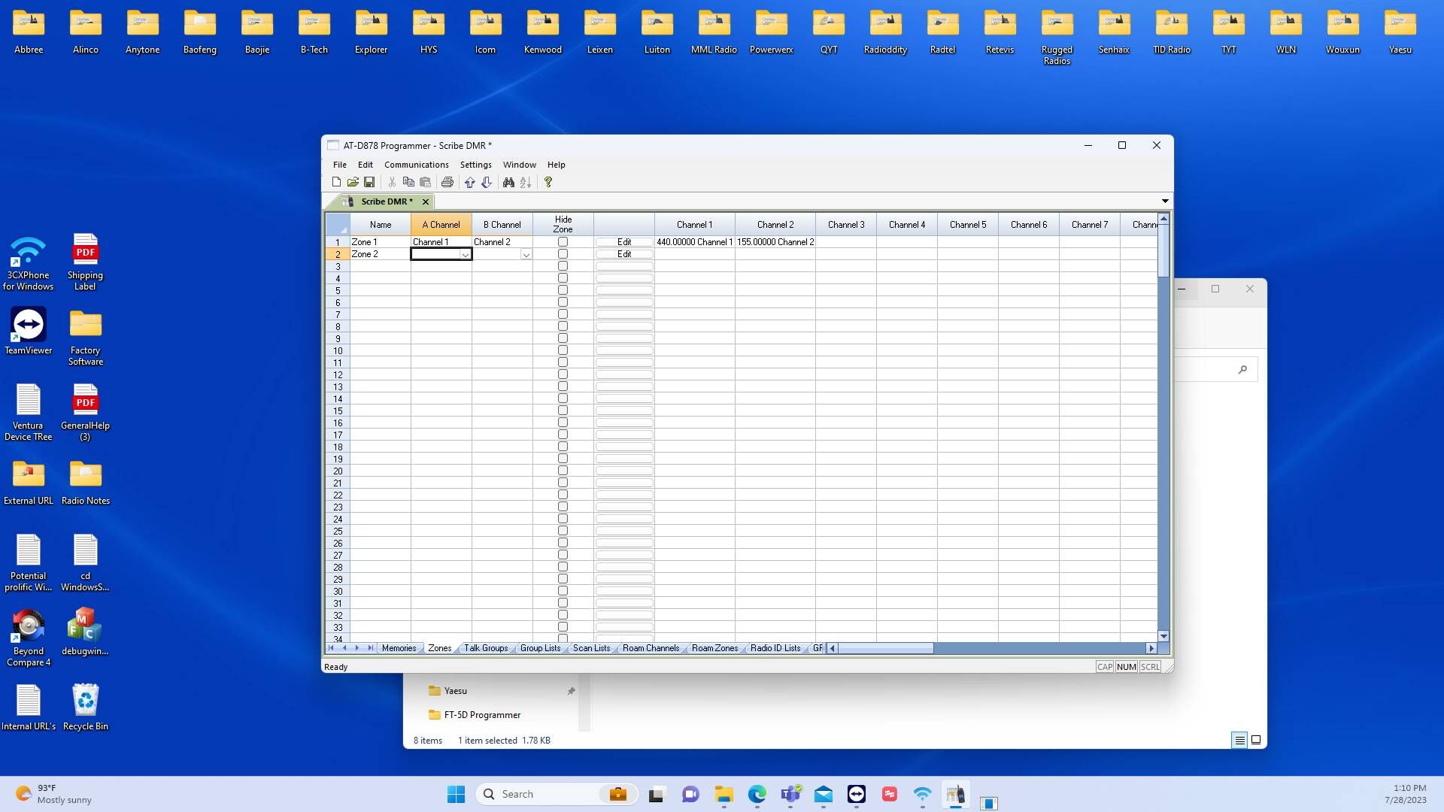Jump to last sheet tab arrow
The width and height of the screenshot is (1444, 812).
tap(371, 648)
